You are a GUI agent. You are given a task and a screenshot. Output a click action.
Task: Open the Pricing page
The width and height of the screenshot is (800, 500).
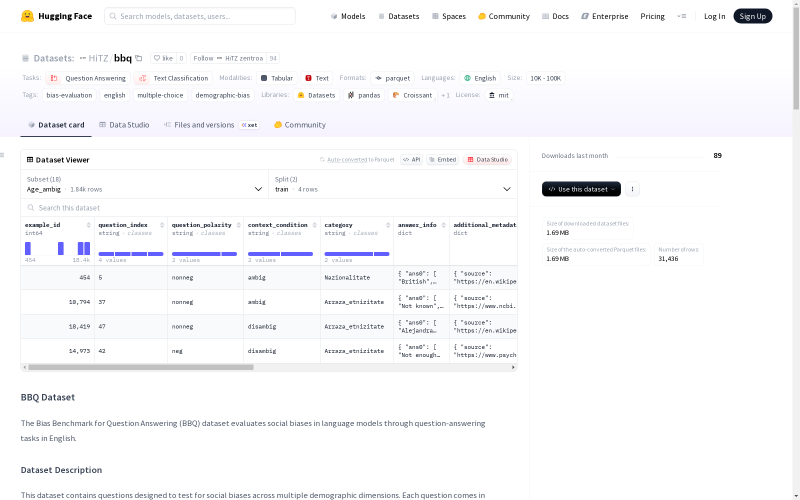pyautogui.click(x=652, y=16)
